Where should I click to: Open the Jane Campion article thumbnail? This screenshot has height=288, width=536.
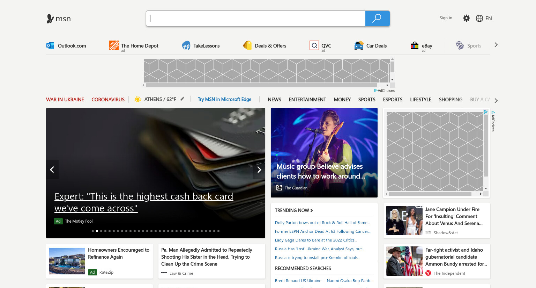pos(404,221)
